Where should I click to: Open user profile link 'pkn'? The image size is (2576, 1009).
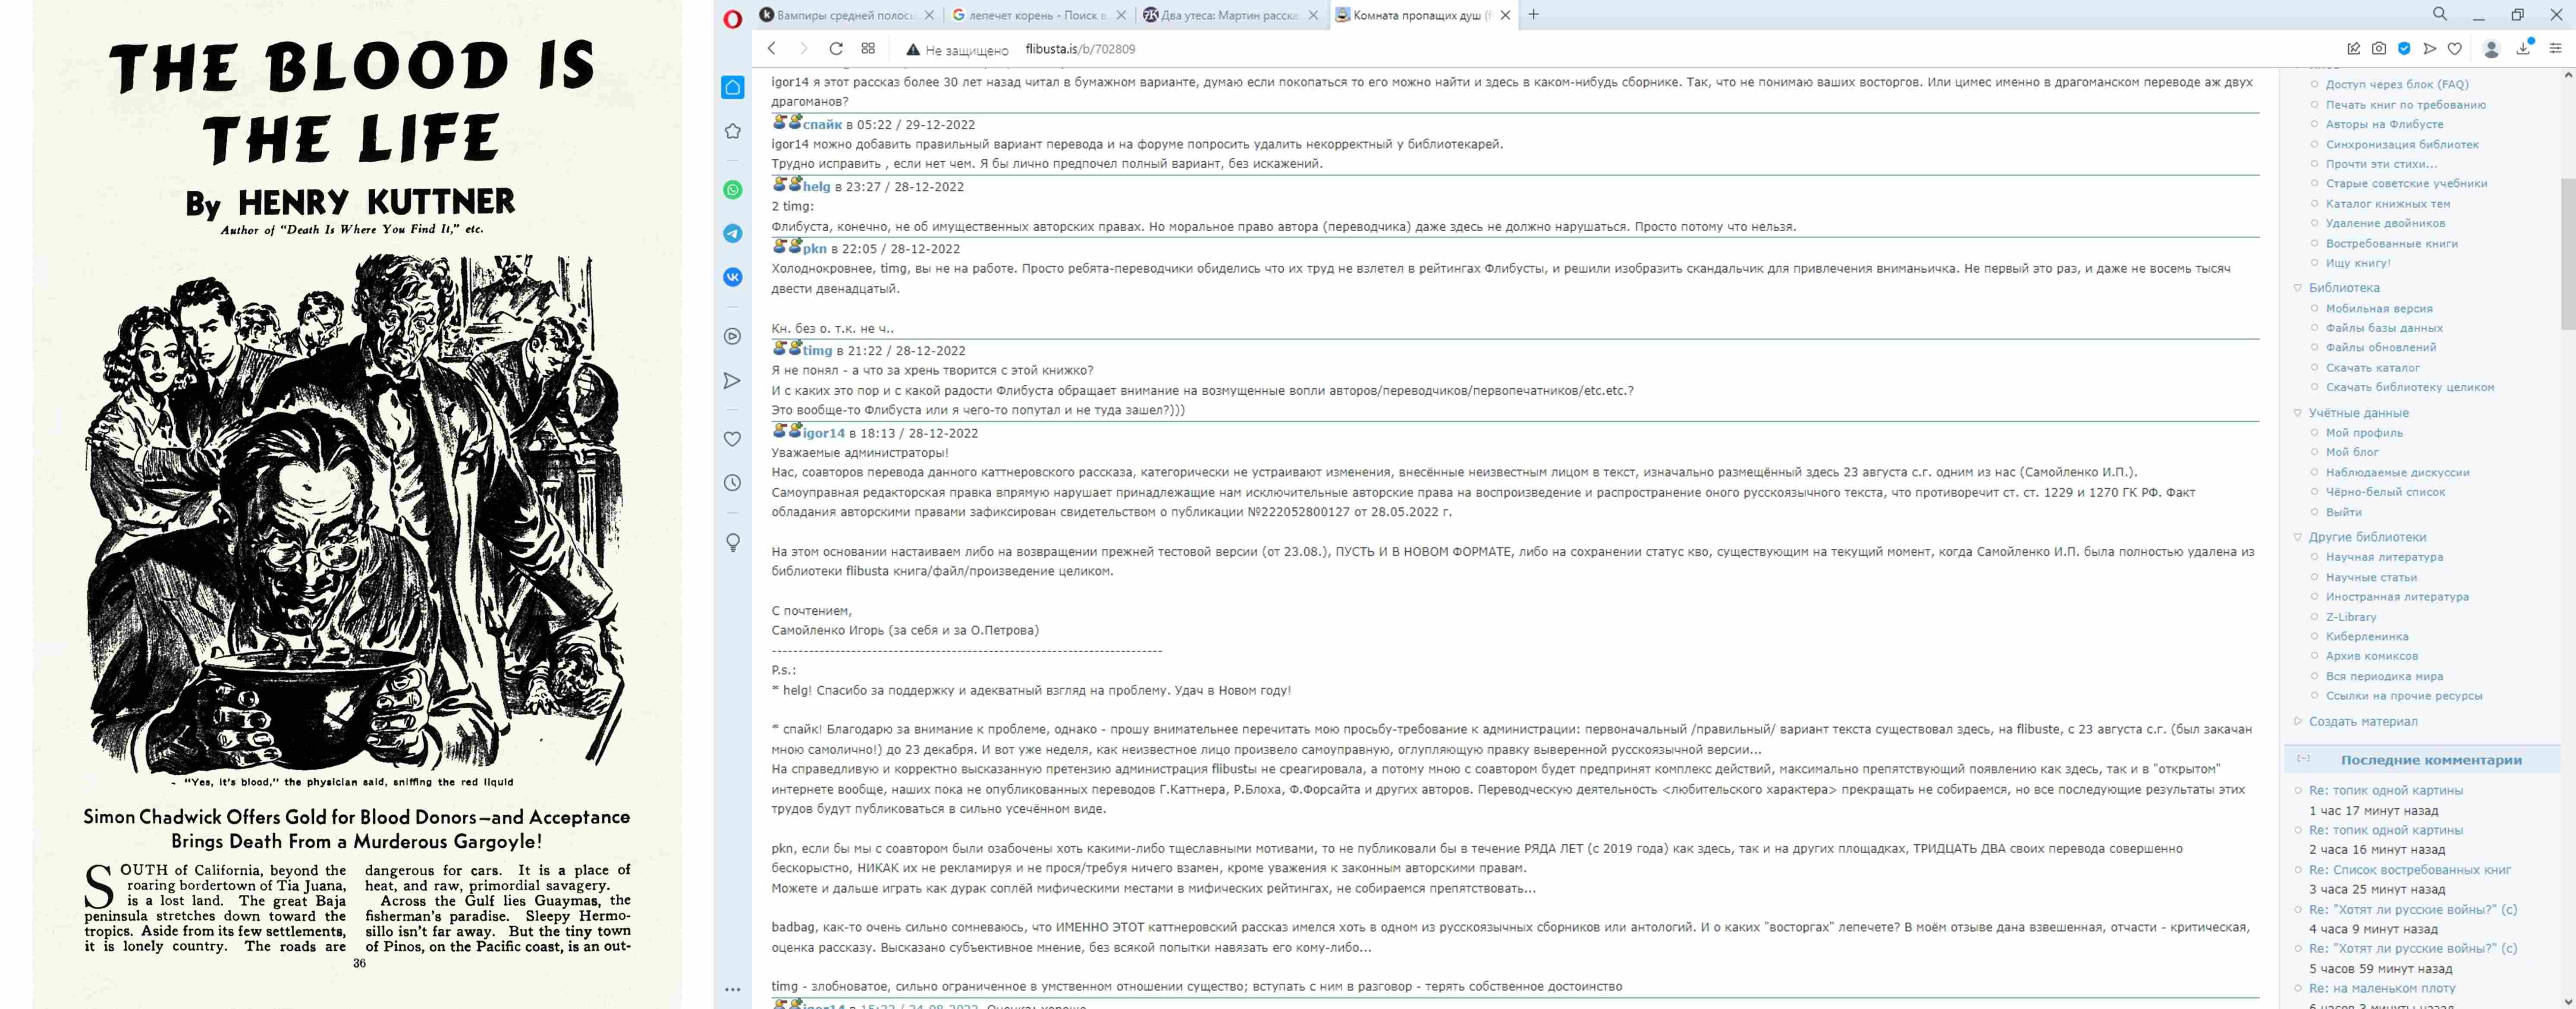pos(814,249)
